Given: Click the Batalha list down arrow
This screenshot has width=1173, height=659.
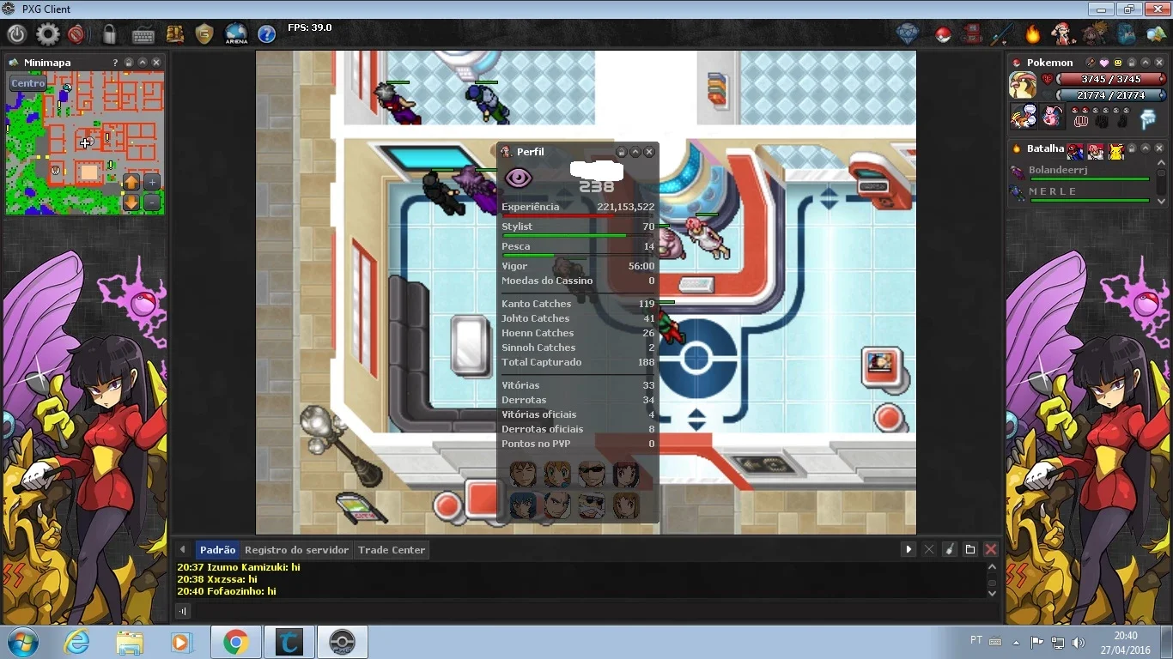Looking at the screenshot, I should tap(1161, 202).
